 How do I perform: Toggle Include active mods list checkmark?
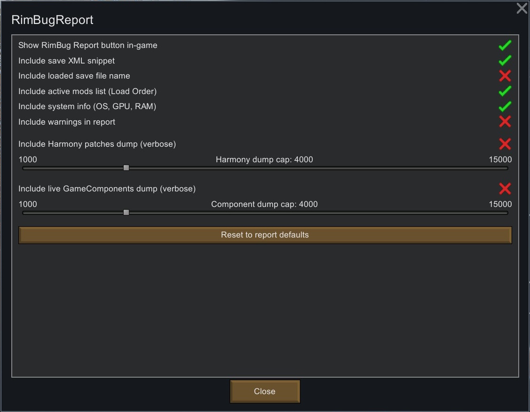pos(505,91)
